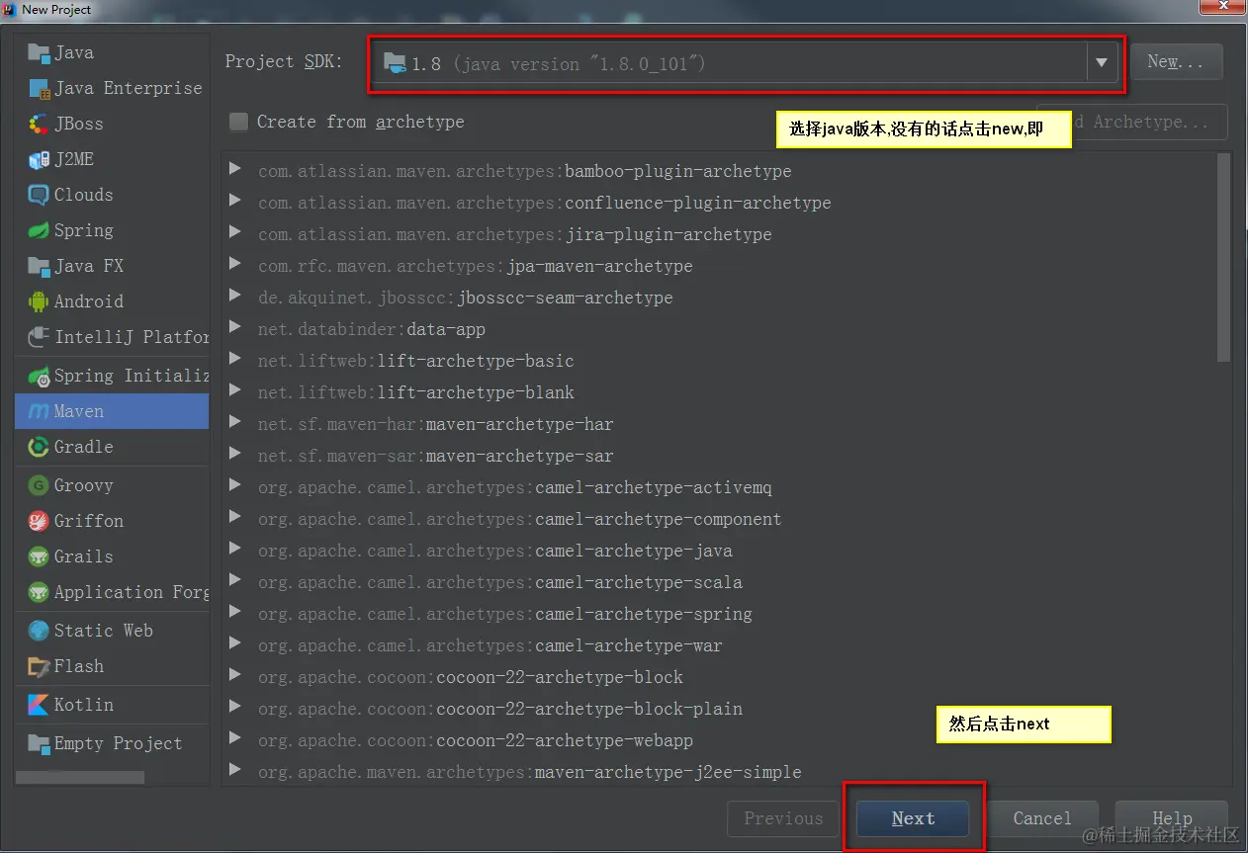Expand confluence-plugin-archetype entry
The height and width of the screenshot is (853, 1248).
(234, 202)
